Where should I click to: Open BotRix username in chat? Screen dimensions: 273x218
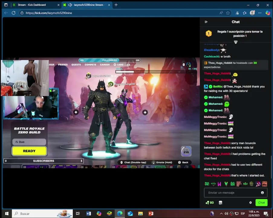[x=218, y=87]
